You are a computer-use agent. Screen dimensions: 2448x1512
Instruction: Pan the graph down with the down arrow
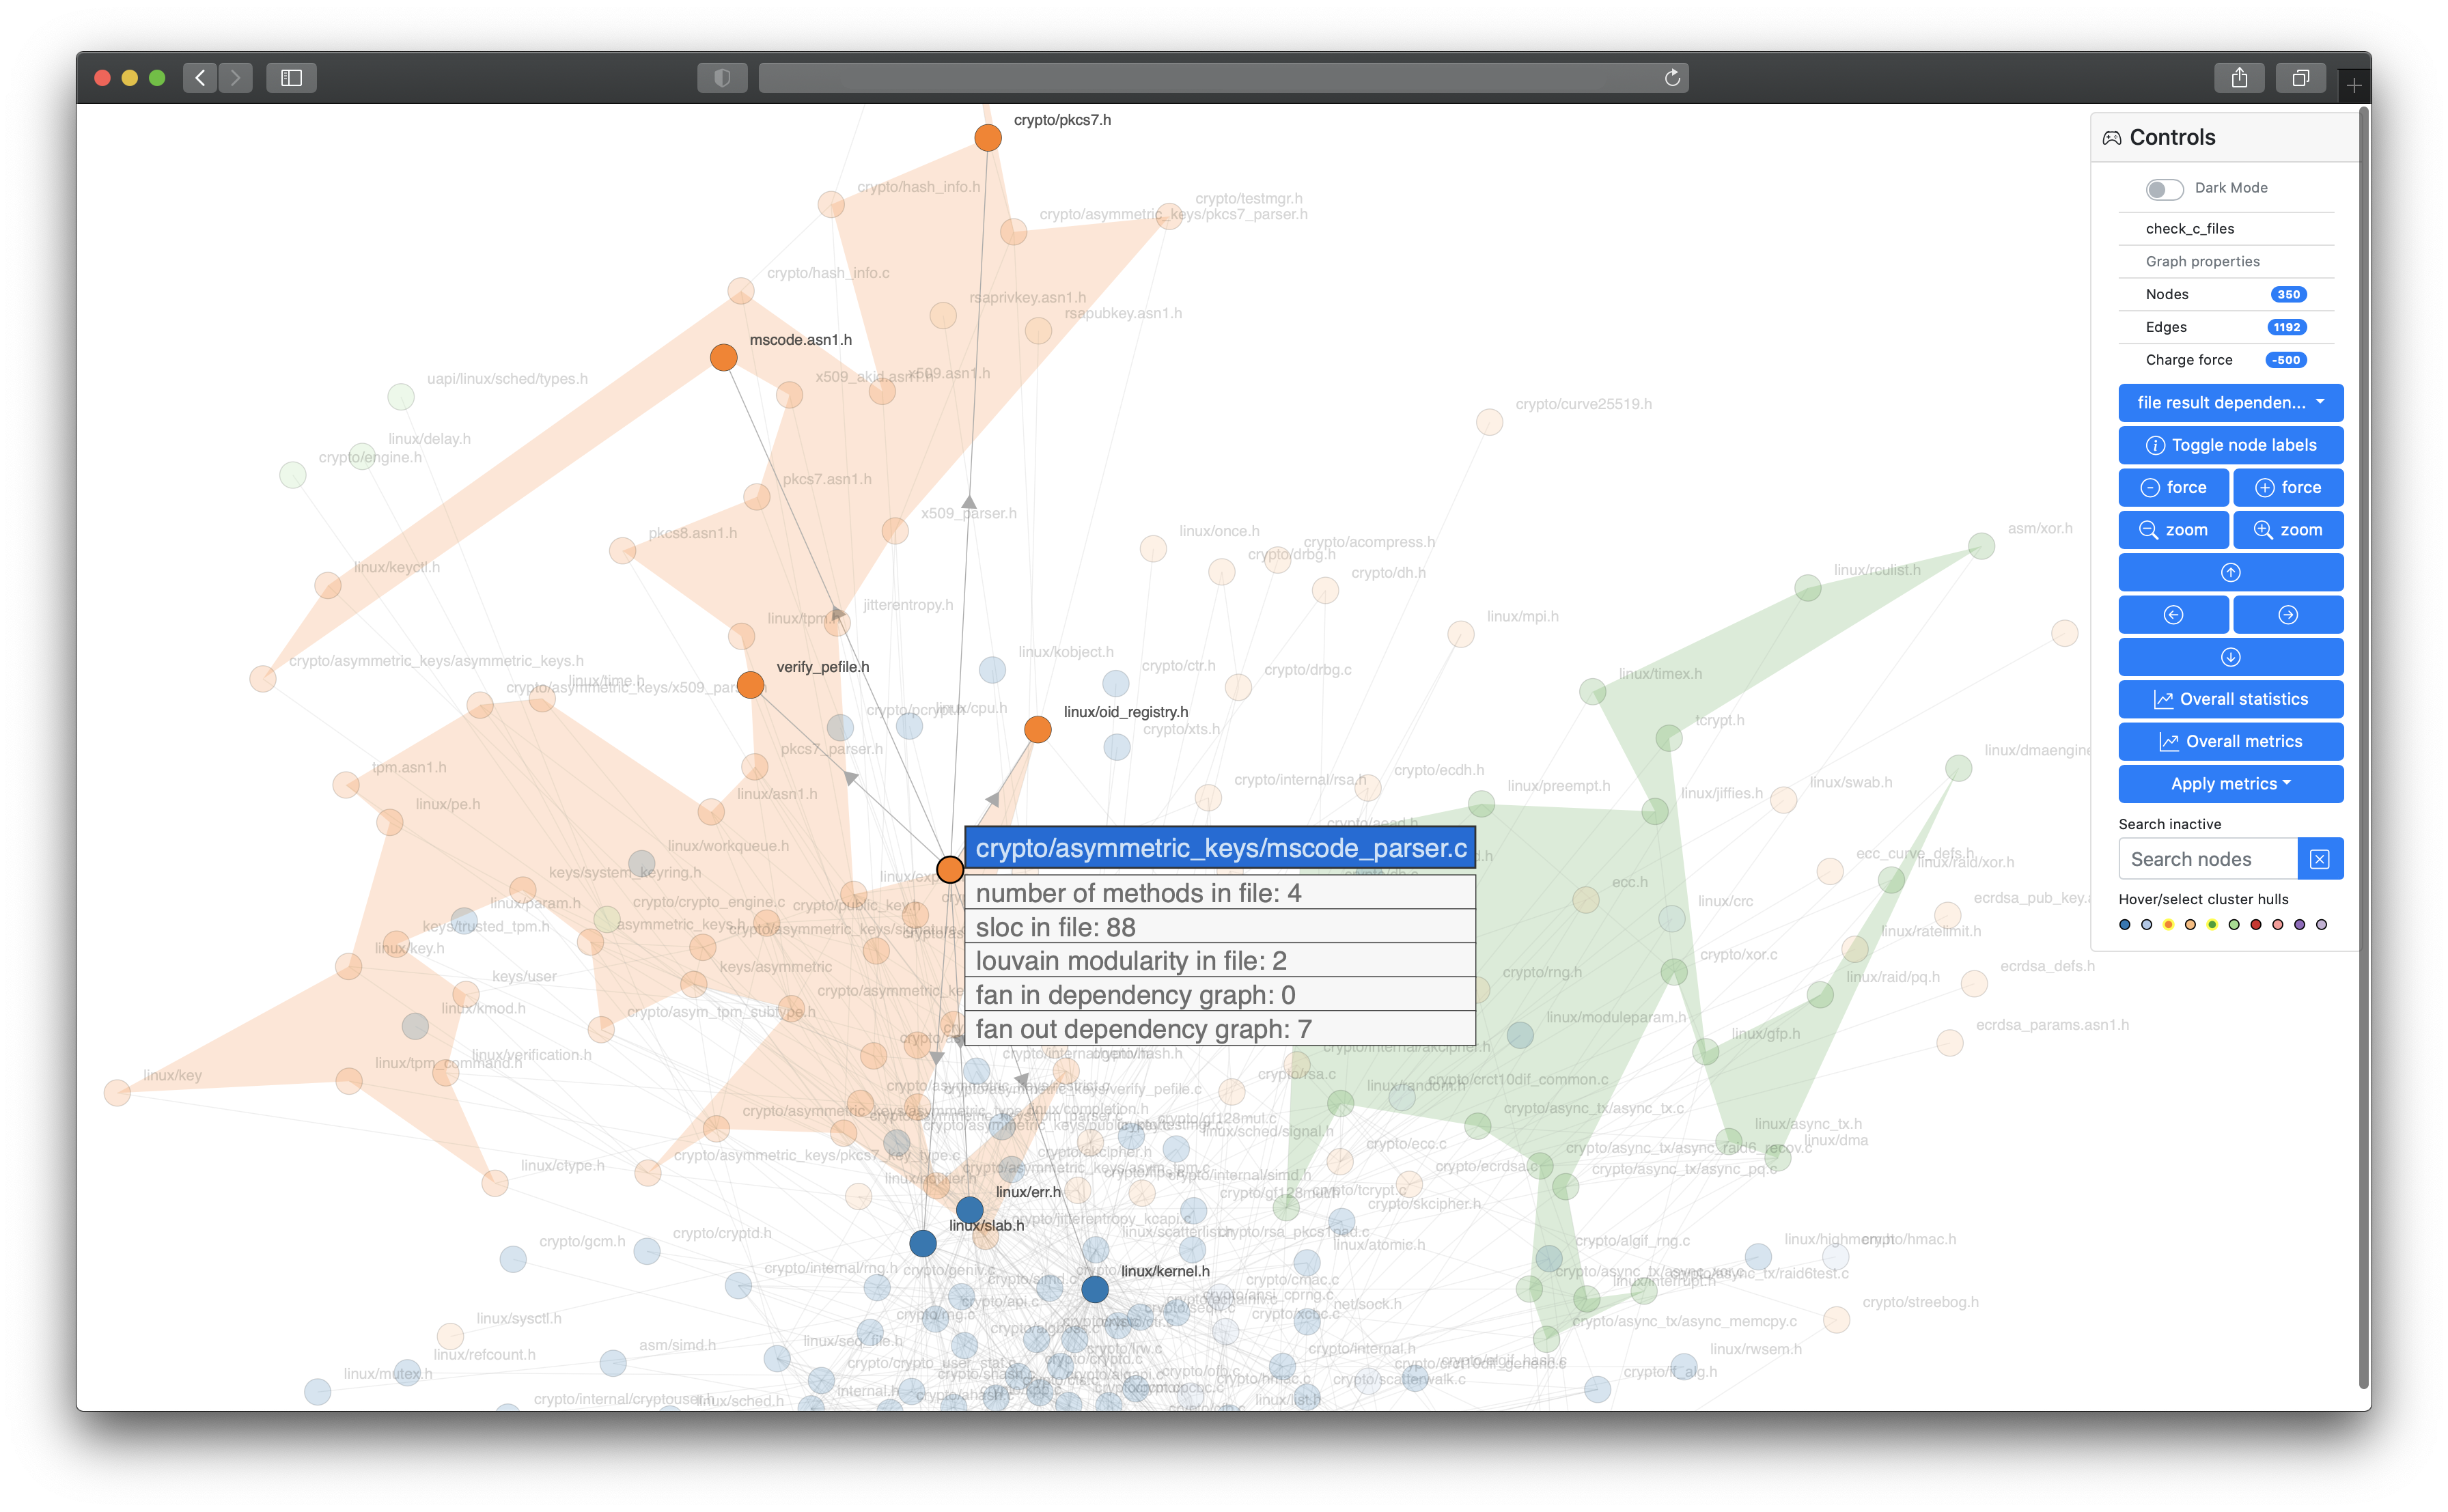pyautogui.click(x=2230, y=657)
